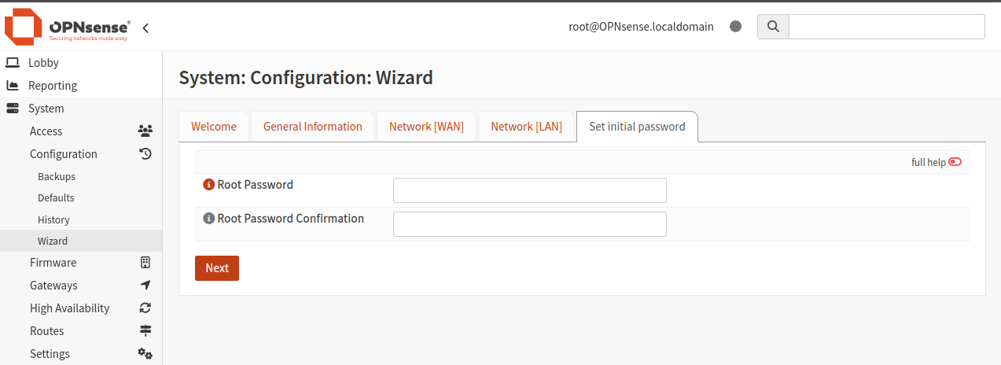This screenshot has width=1001, height=365.
Task: Click the High Availability sync icon
Action: (145, 308)
